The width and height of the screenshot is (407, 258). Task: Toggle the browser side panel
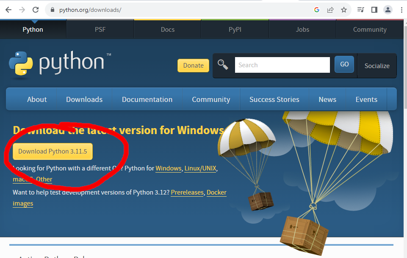(x=374, y=10)
